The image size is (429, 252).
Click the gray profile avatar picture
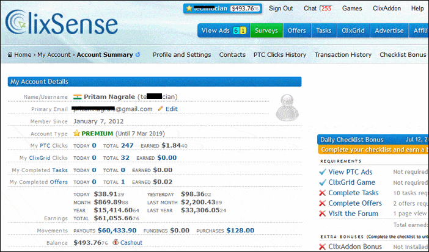287,107
